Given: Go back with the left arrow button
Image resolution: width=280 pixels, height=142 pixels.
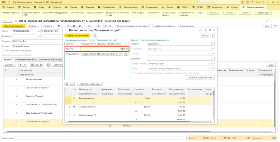Looking at the screenshot, I should click(x=4, y=21).
